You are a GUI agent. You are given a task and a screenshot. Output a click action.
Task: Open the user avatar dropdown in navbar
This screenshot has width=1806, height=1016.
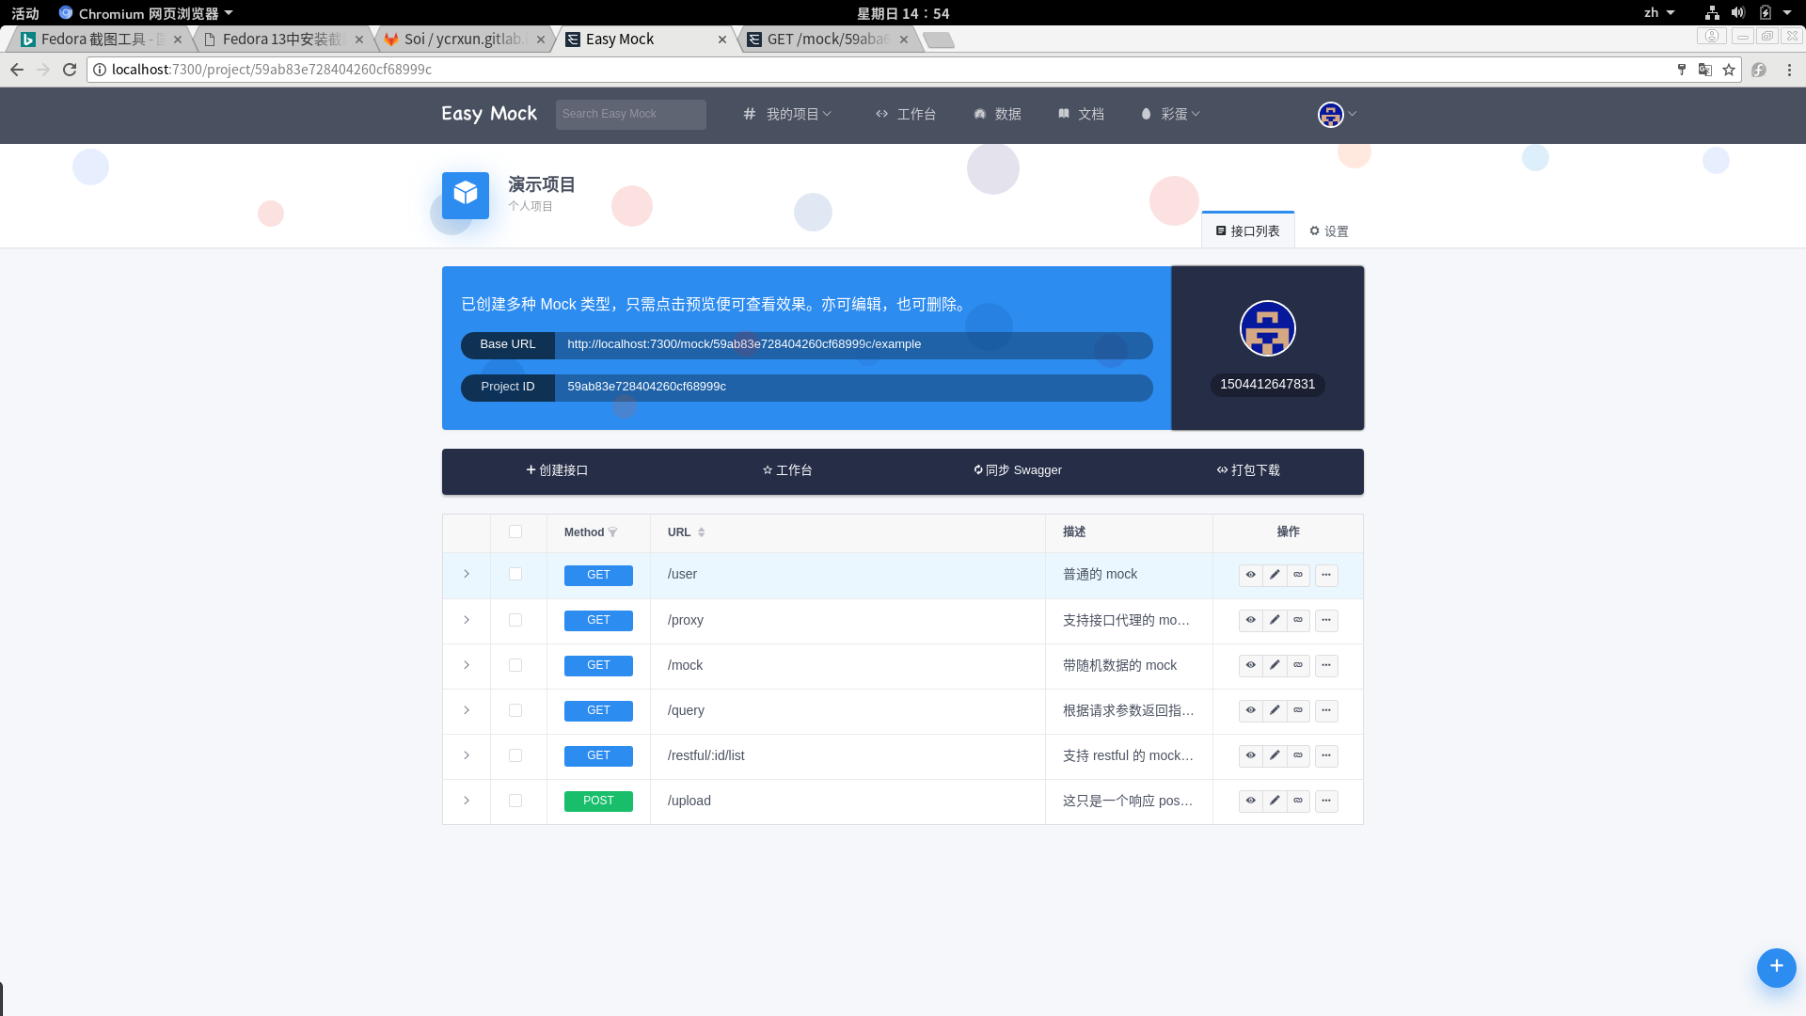pos(1337,115)
